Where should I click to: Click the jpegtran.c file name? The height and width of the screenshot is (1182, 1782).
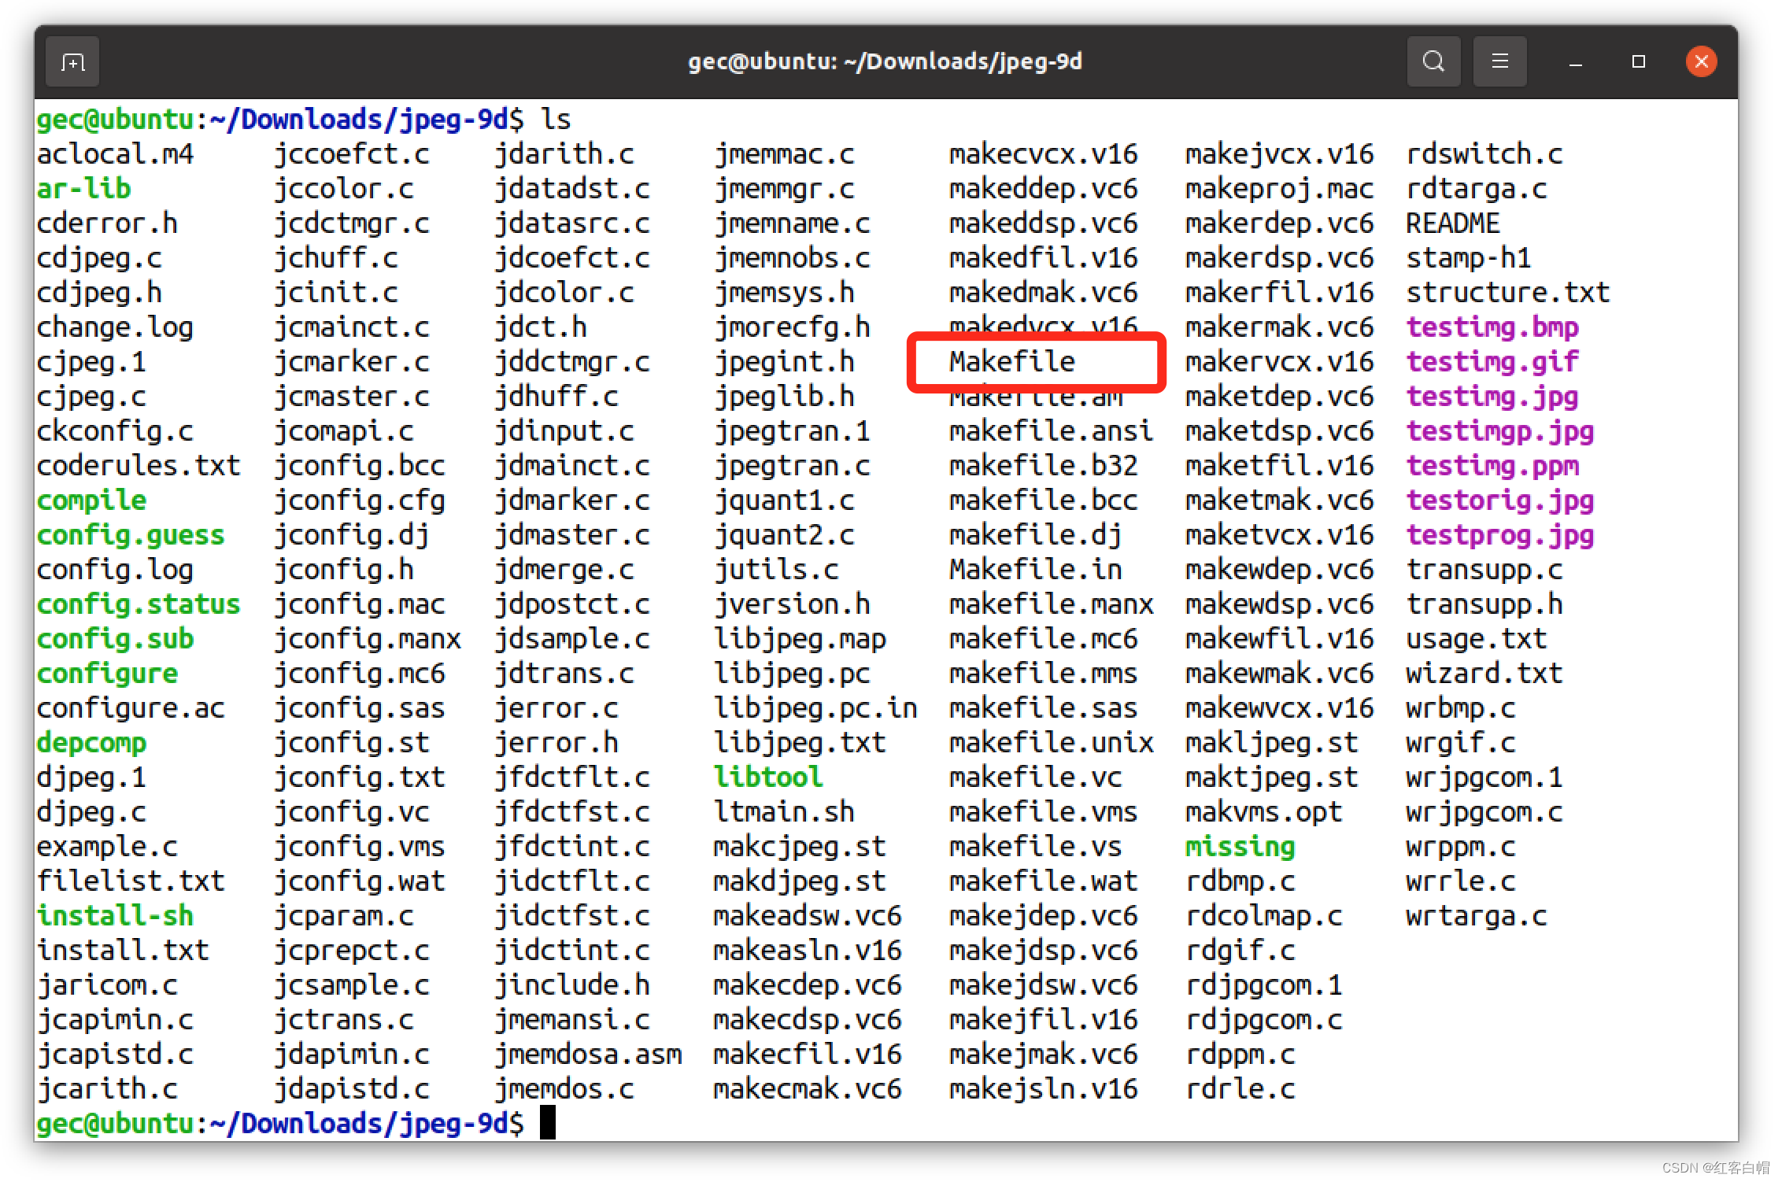coord(792,466)
